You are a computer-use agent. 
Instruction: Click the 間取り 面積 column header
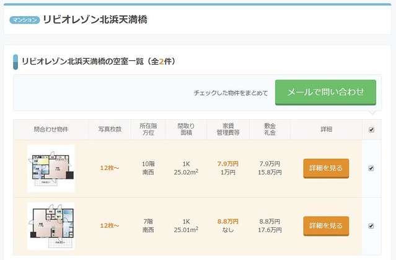pos(187,129)
